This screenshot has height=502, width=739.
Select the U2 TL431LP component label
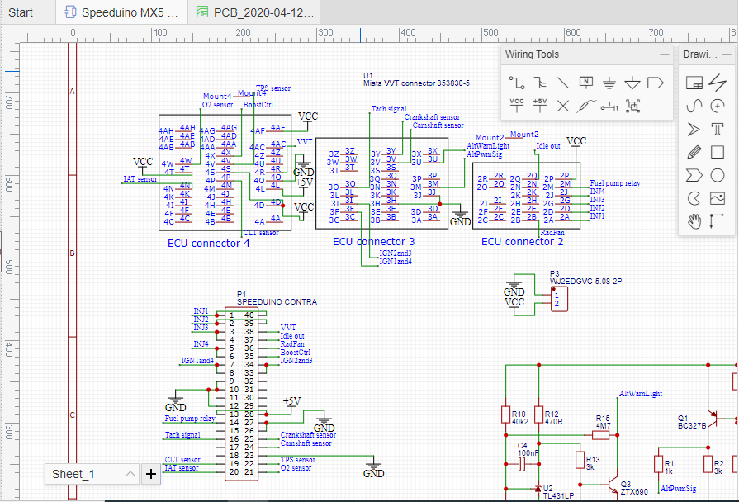pos(558,492)
